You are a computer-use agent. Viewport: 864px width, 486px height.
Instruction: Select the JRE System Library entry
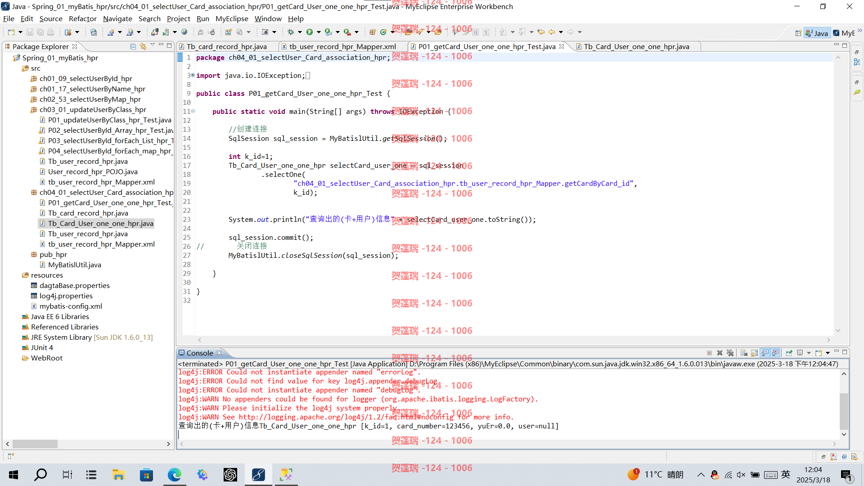87,337
